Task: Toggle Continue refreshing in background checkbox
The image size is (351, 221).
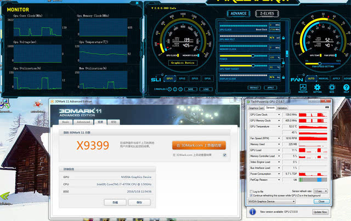Action: click(x=251, y=195)
